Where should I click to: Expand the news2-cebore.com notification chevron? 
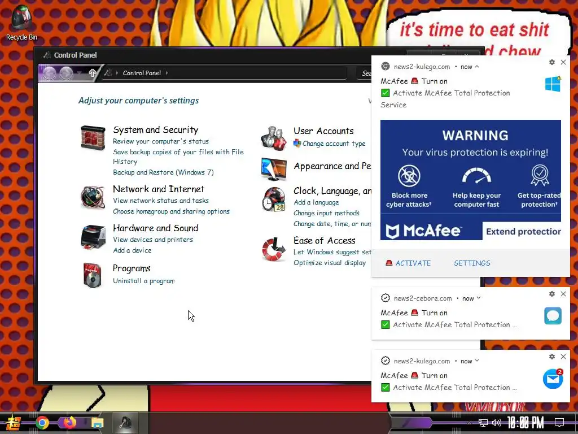[x=479, y=298]
